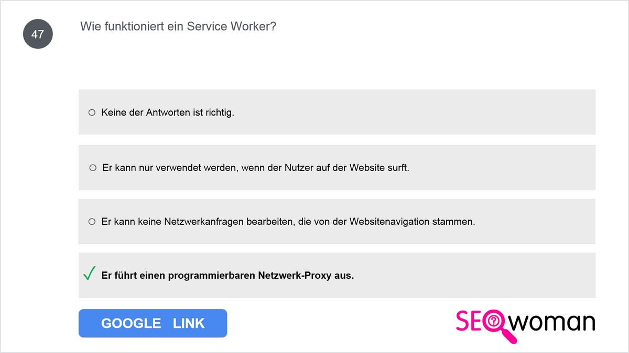Choose the radio option about 'Nutzer auf der Website surft'

93,168
